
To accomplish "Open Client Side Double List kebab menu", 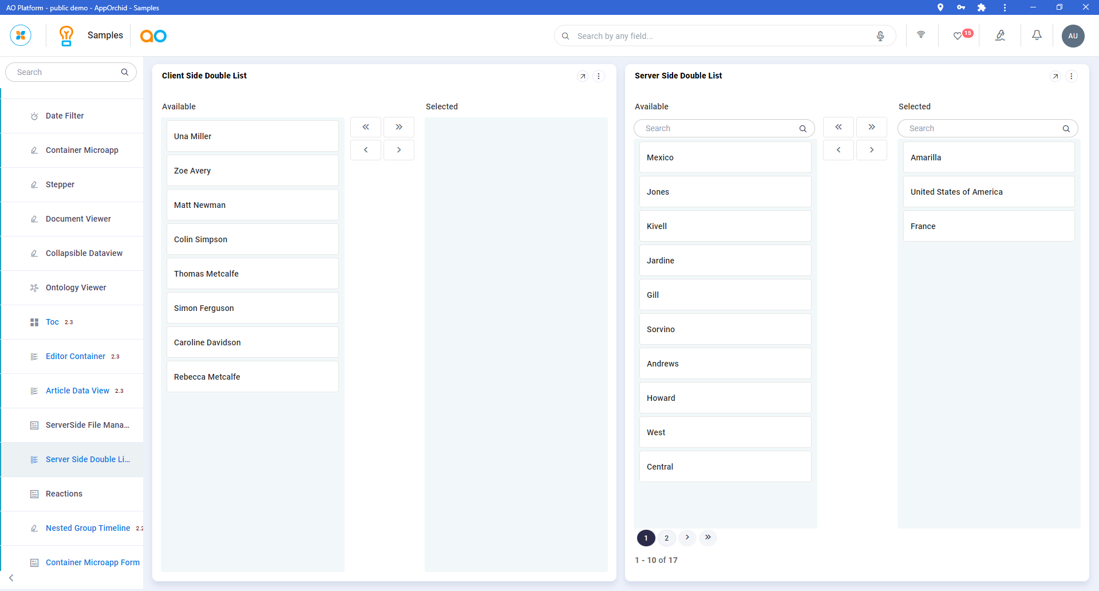I will (x=599, y=76).
